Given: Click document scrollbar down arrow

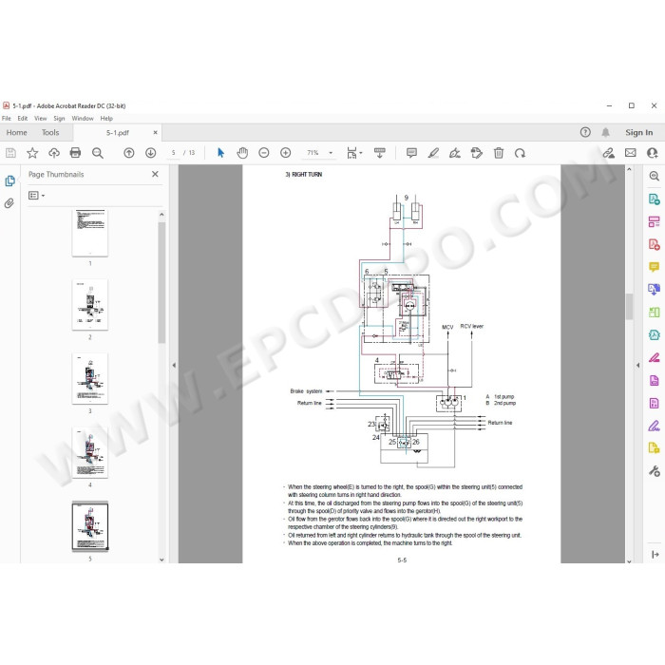Looking at the screenshot, I should [629, 560].
